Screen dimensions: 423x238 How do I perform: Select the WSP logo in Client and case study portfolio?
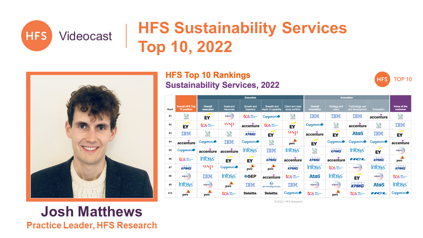(293, 133)
